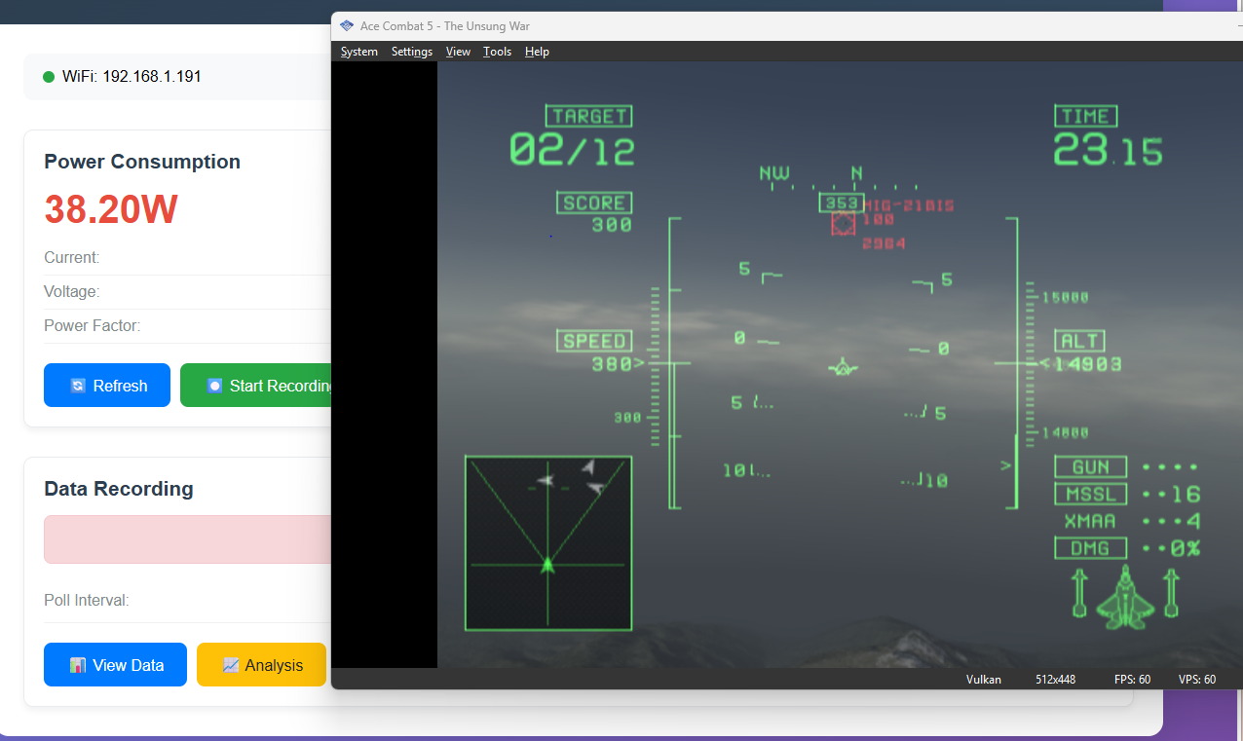Open the System menu
Image resolution: width=1243 pixels, height=741 pixels.
coord(358,52)
